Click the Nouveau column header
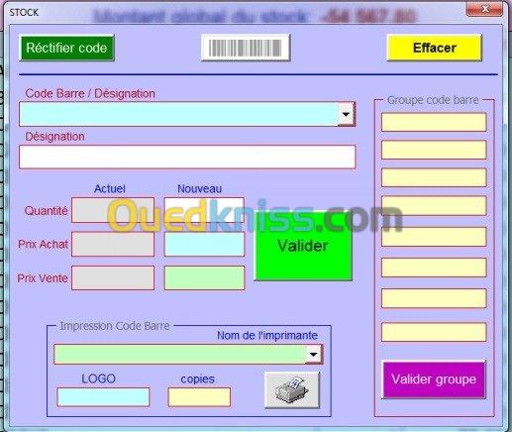512x432 pixels. (199, 188)
